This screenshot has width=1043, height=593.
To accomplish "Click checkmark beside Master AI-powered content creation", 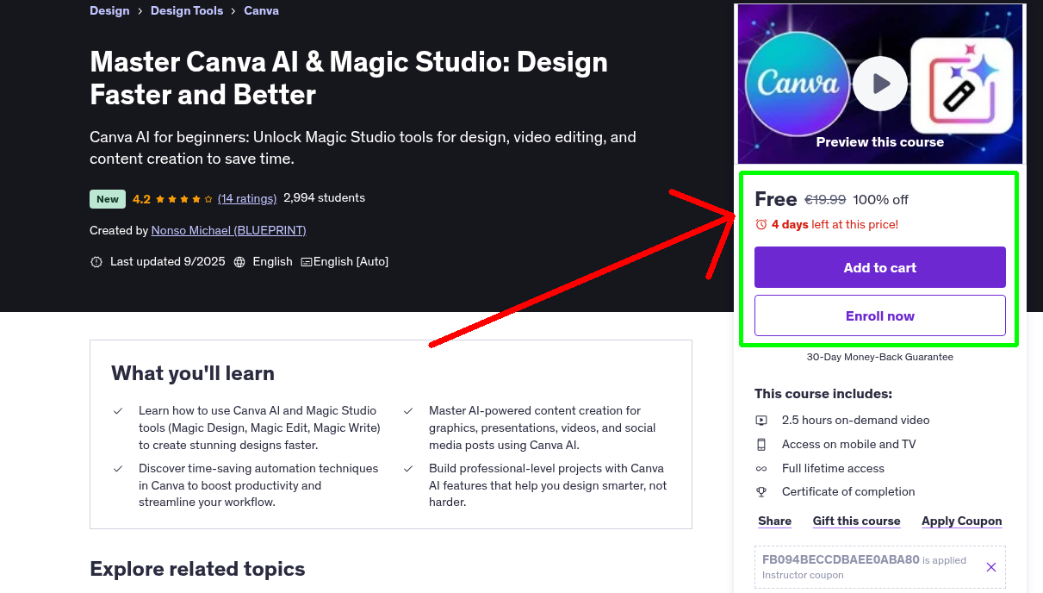I will (x=408, y=411).
